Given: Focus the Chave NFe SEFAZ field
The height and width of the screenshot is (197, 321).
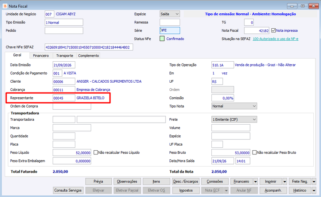Looking at the screenshot, I should pyautogui.click(x=89, y=47).
